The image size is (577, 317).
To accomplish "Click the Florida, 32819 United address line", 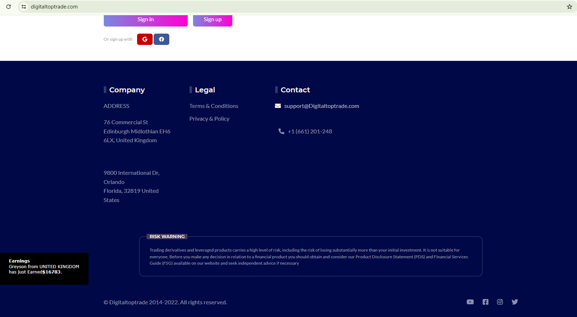I will 131,191.
